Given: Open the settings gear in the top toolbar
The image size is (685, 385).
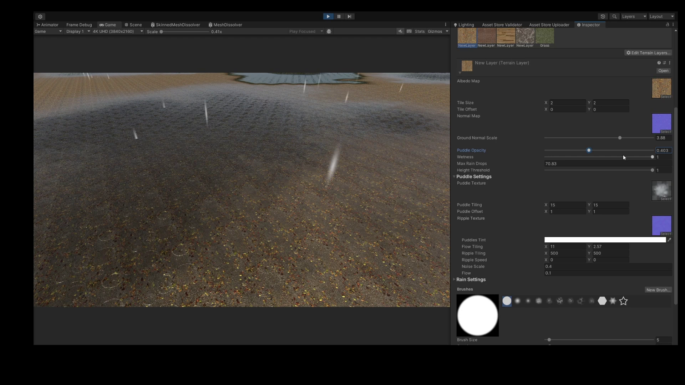Looking at the screenshot, I should click(40, 17).
